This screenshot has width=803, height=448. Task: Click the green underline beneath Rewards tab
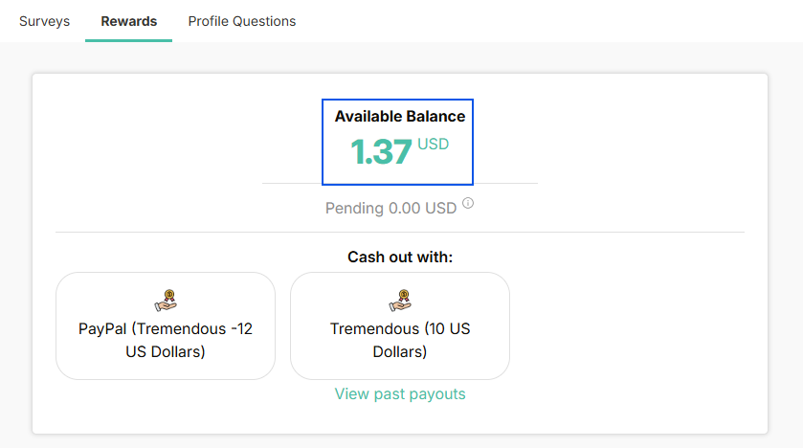tap(129, 40)
